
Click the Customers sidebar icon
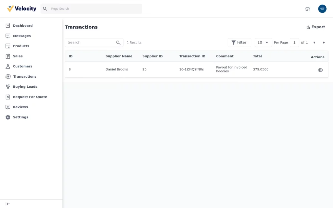pyautogui.click(x=8, y=66)
